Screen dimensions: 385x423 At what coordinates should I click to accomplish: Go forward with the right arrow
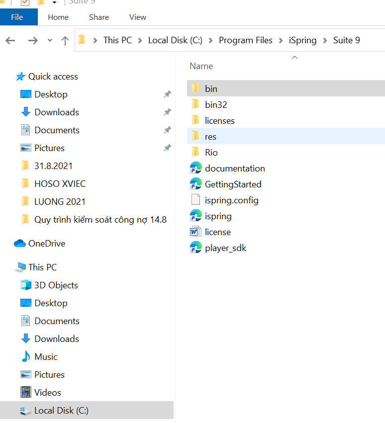[x=33, y=41]
